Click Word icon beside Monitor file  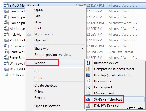[6, 29]
